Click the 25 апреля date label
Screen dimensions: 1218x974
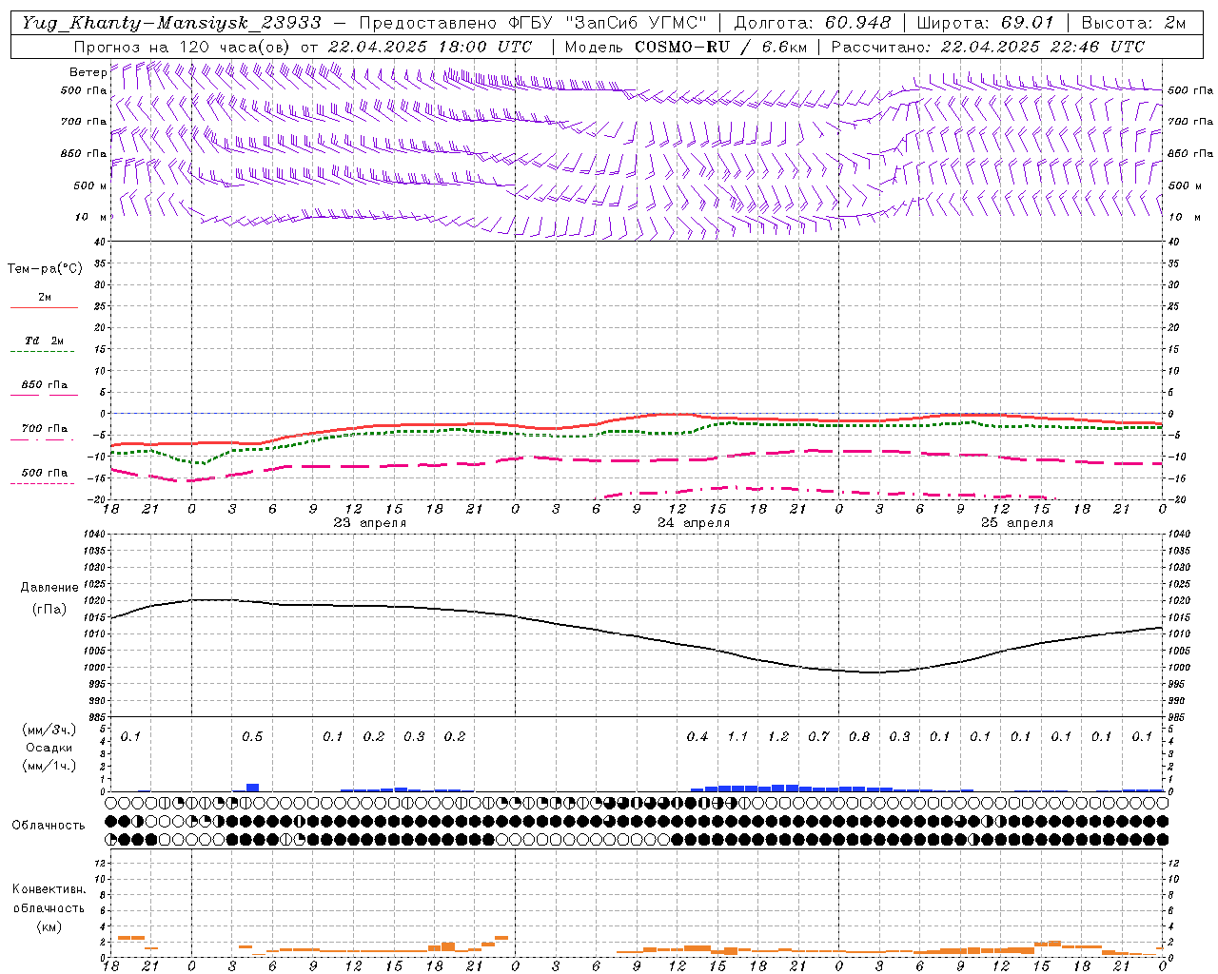point(1017,523)
